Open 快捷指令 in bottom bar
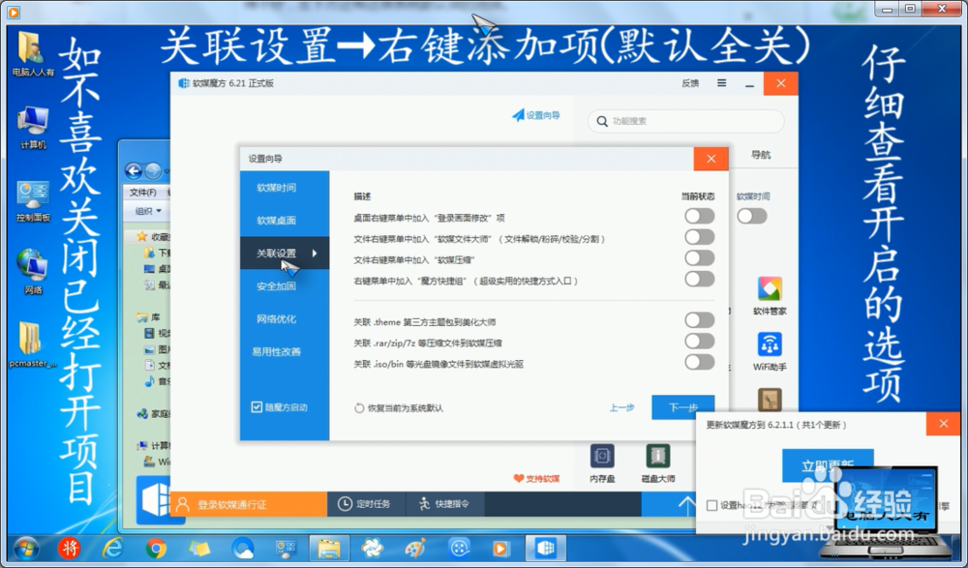The image size is (968, 568). (443, 504)
